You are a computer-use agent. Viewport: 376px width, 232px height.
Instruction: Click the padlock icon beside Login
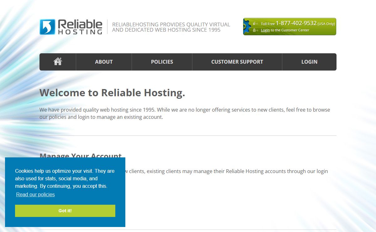pos(255,30)
